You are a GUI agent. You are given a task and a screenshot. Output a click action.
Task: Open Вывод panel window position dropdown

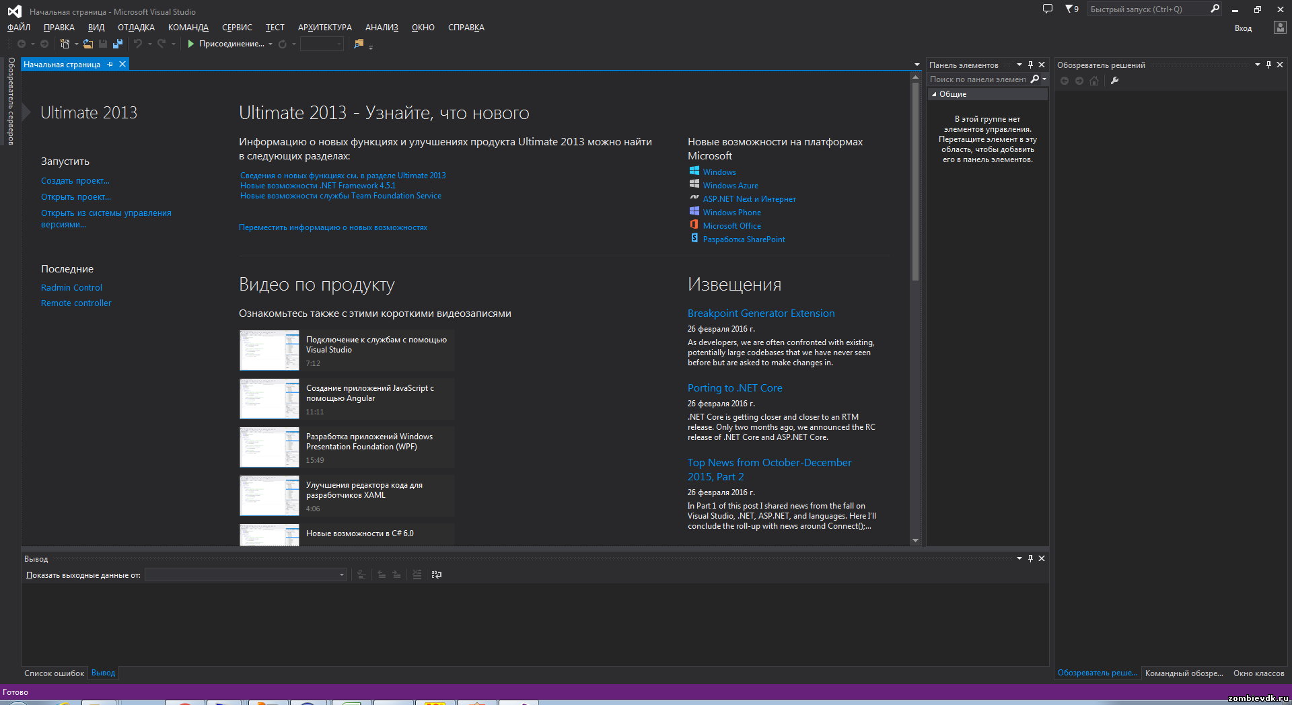1019,558
